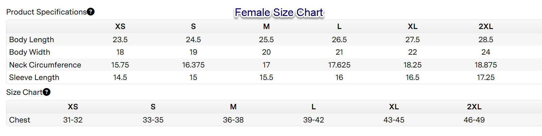This screenshot has width=542, height=136.
Task: Click the 39-42 chest value for L
Action: coord(314,120)
